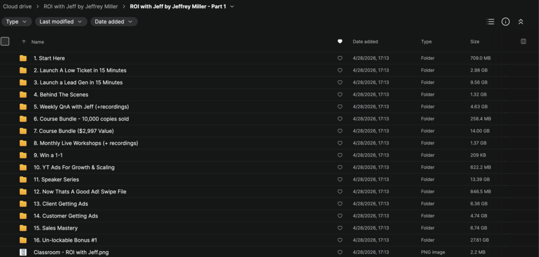
Task: Go to Cloud drive breadcrumb
Action: [x=17, y=6]
